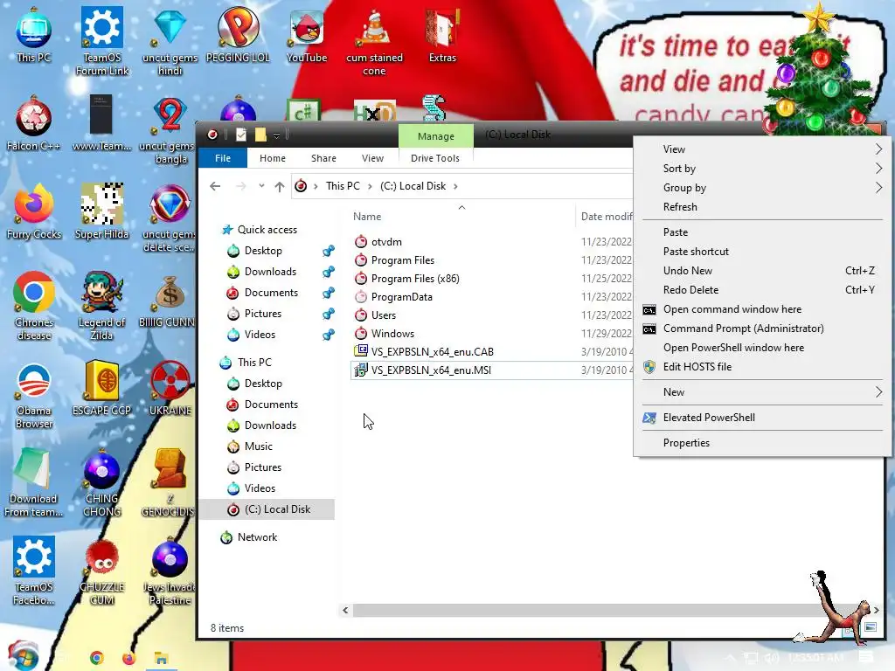Screen dimensions: 895x671
Task: Switch to the Home ribbon tab
Action: pos(273,158)
